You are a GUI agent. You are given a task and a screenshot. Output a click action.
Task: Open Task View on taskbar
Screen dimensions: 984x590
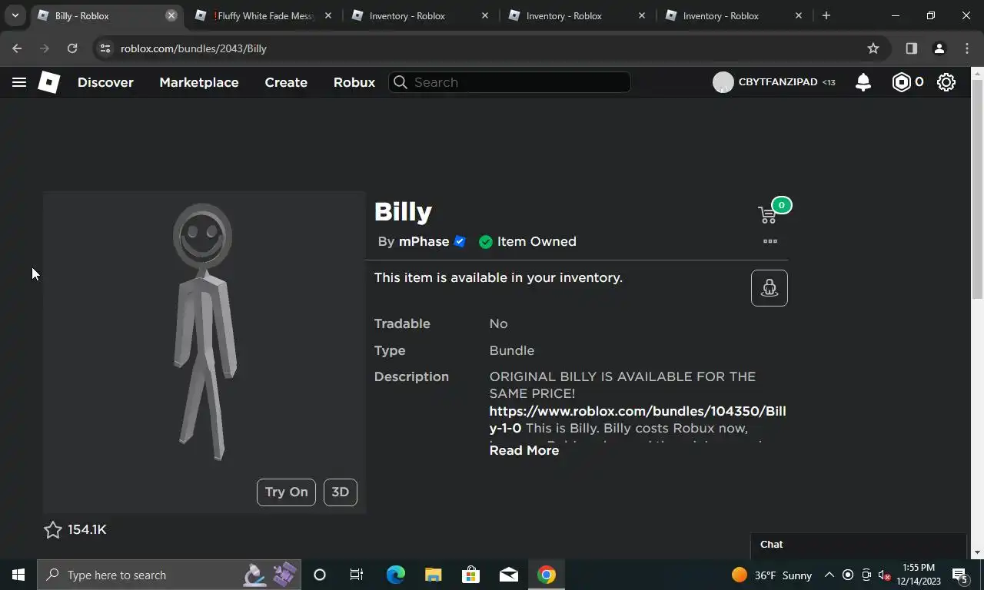pyautogui.click(x=357, y=575)
